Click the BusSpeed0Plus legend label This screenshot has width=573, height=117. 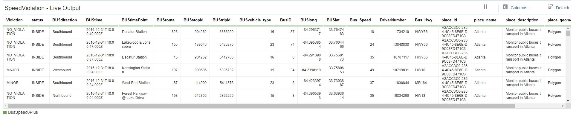[x=23, y=112]
